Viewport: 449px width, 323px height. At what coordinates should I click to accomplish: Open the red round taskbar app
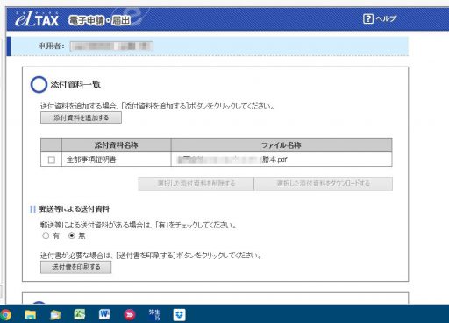130,315
